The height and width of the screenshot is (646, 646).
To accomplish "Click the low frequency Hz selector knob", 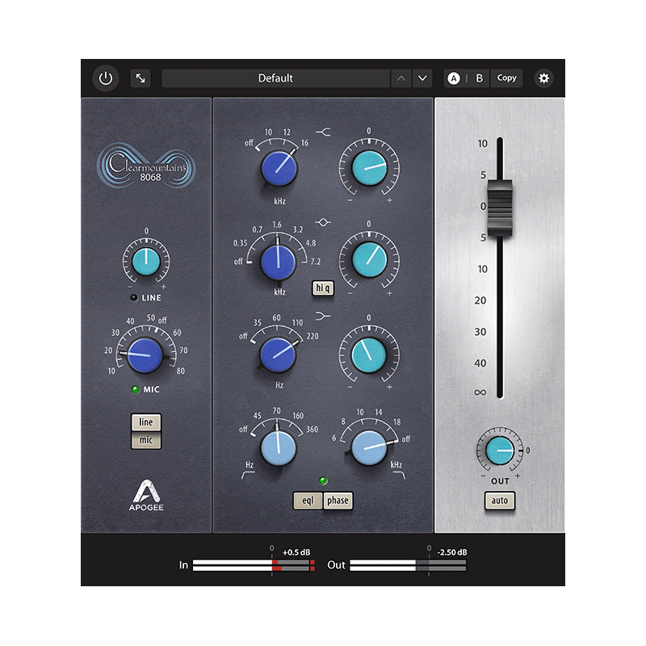I will tap(278, 354).
